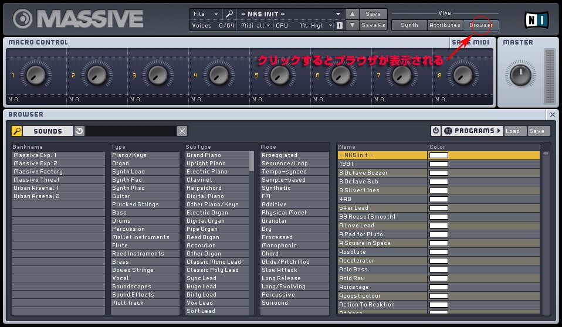562x327 pixels.
Task: Click the SubType column scrollbar
Action: pyautogui.click(x=252, y=161)
